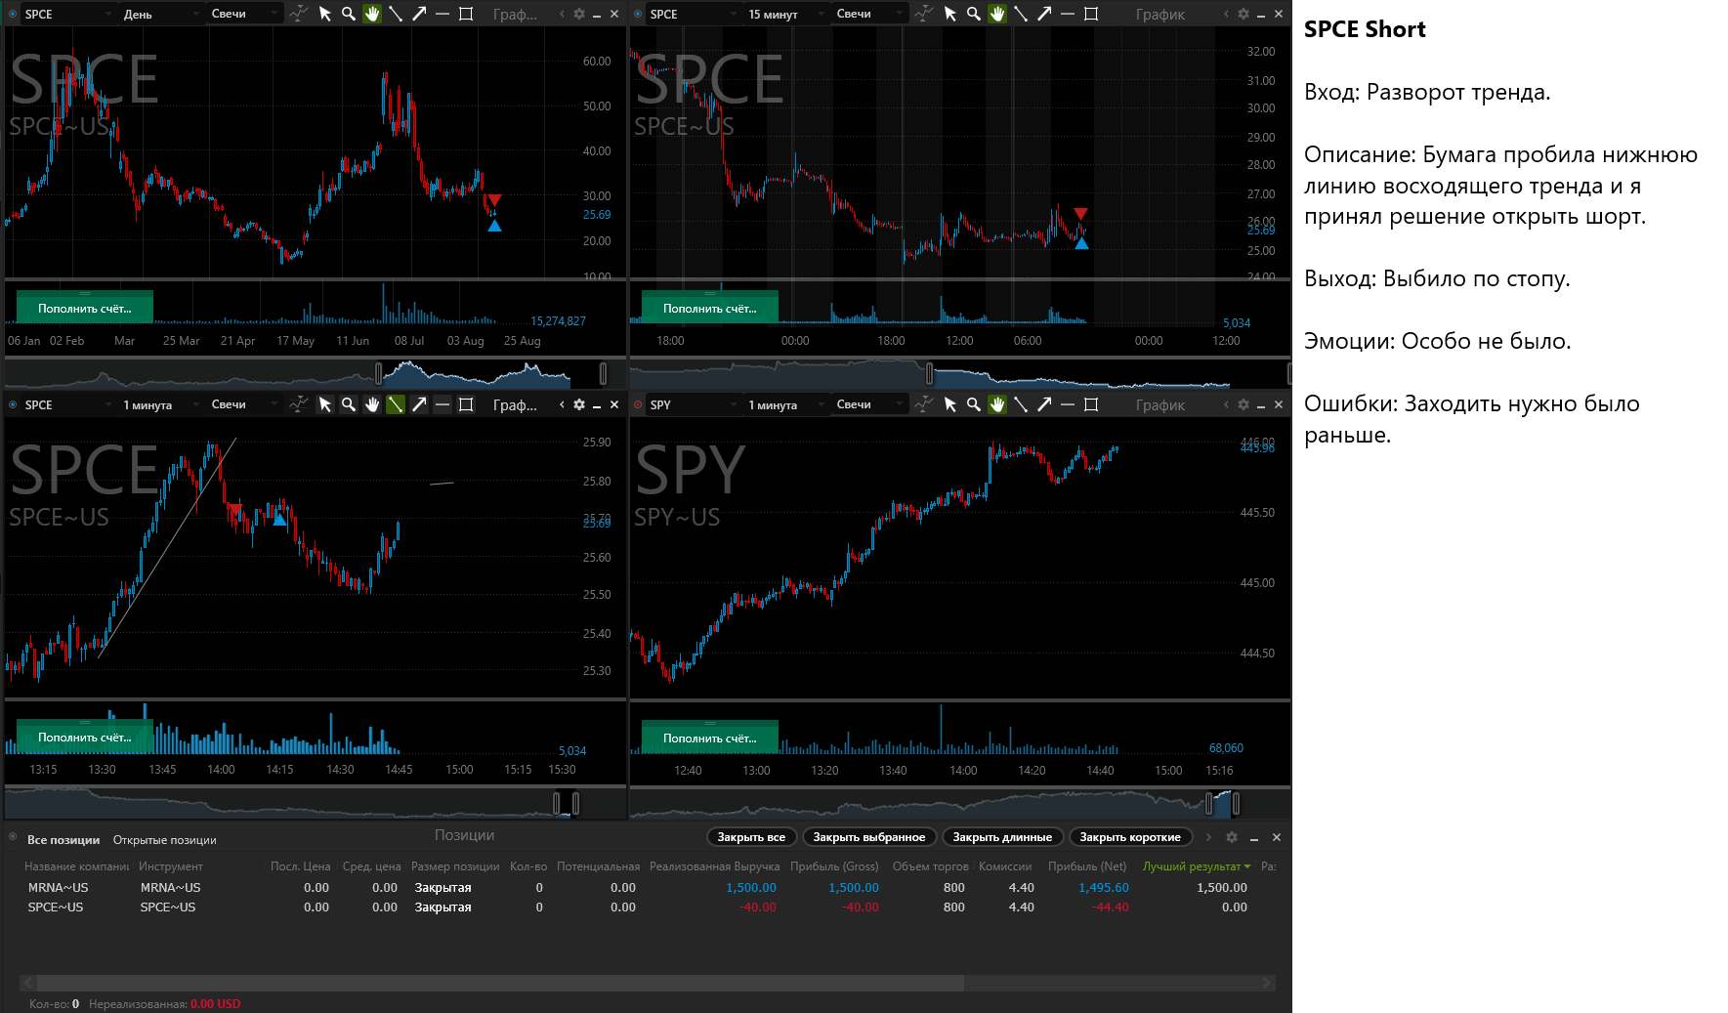Click Закрыть длинные button

click(x=1002, y=837)
